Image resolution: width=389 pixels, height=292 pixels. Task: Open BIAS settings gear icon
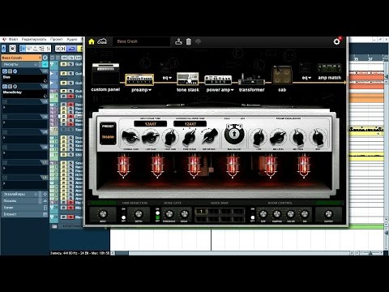click(336, 41)
